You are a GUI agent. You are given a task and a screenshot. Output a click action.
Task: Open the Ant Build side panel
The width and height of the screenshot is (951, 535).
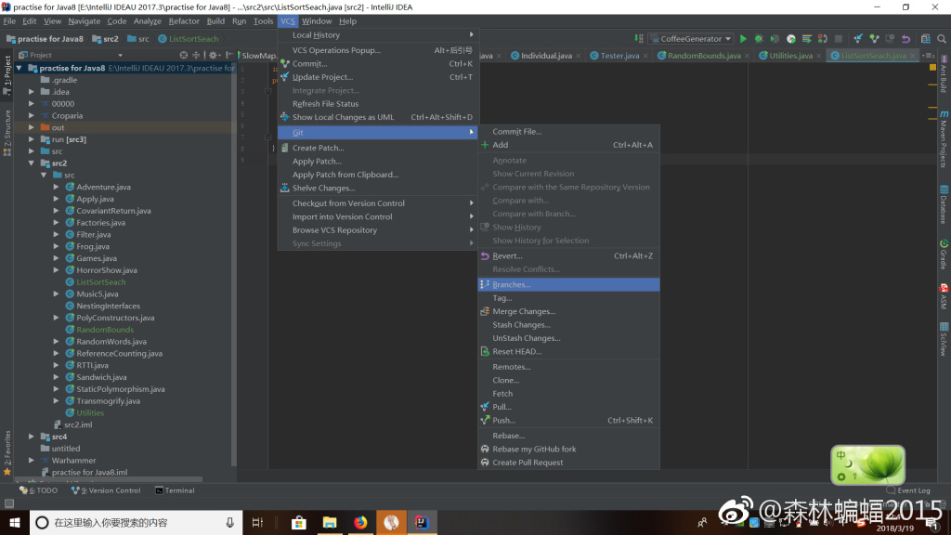click(944, 74)
